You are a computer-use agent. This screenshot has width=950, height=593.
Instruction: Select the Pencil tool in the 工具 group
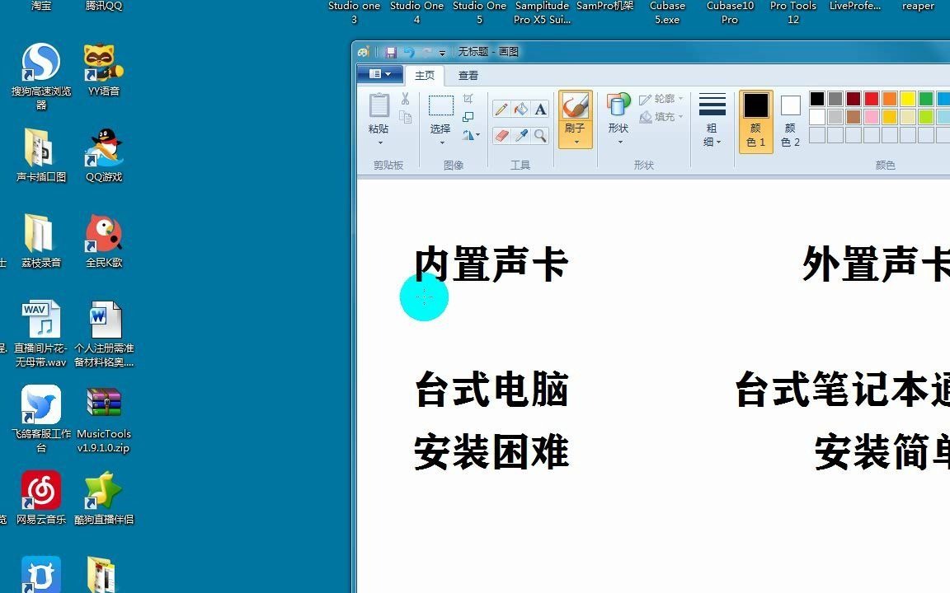click(501, 108)
